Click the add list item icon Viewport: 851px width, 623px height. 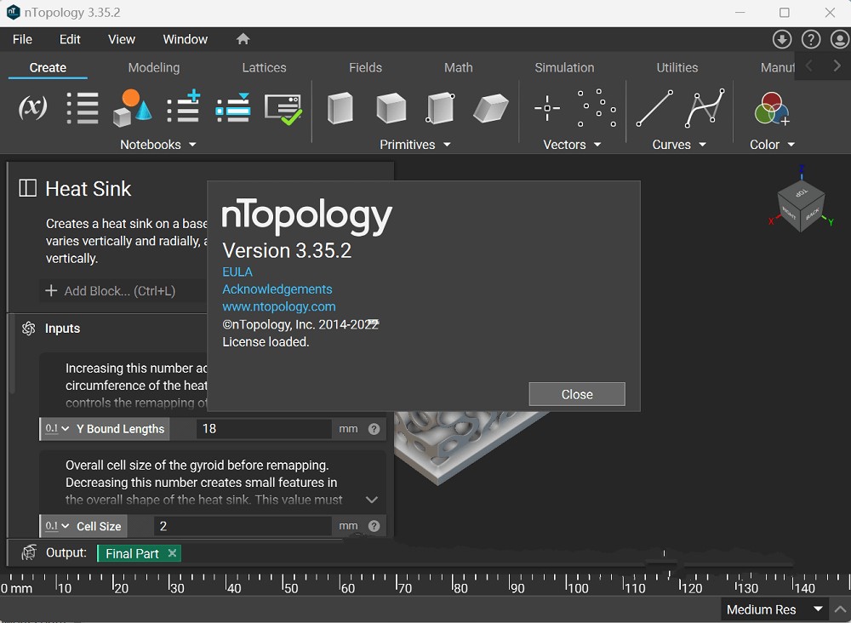tap(184, 106)
